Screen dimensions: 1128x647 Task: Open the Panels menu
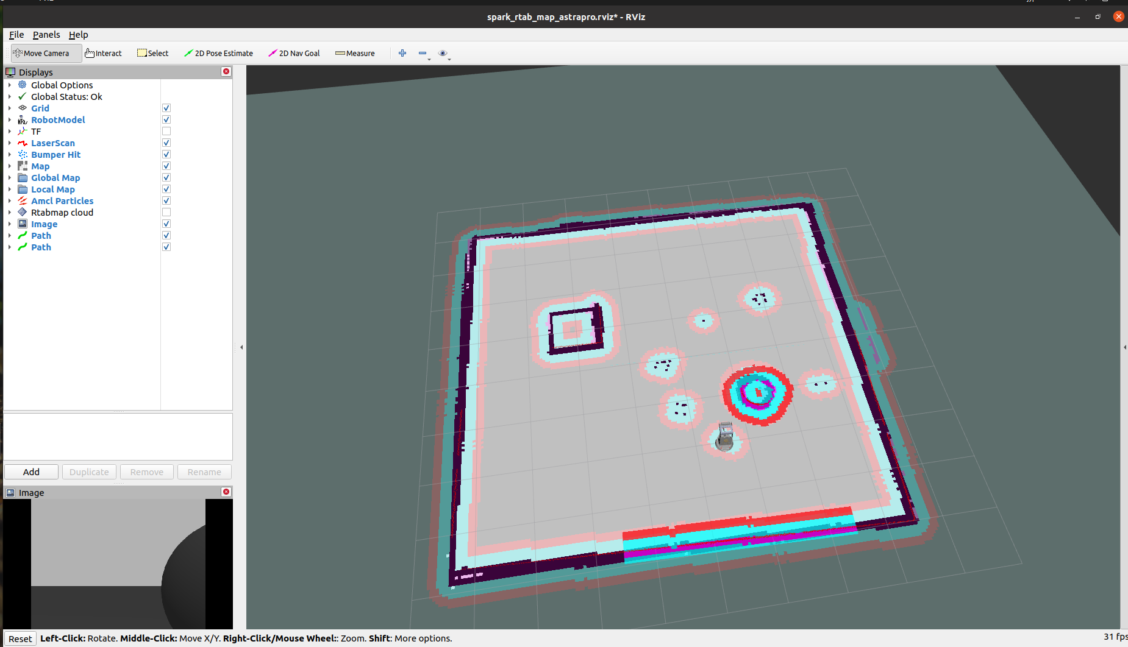[x=46, y=35]
